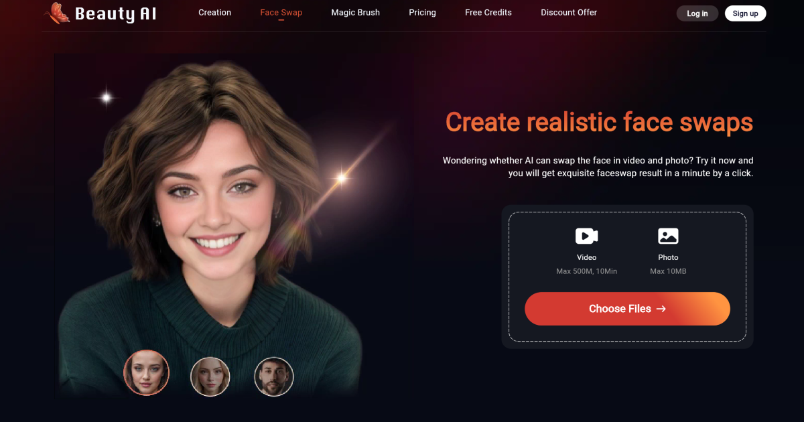The width and height of the screenshot is (804, 422).
Task: Pick the middle long-haired face thumbnail
Action: click(x=210, y=376)
